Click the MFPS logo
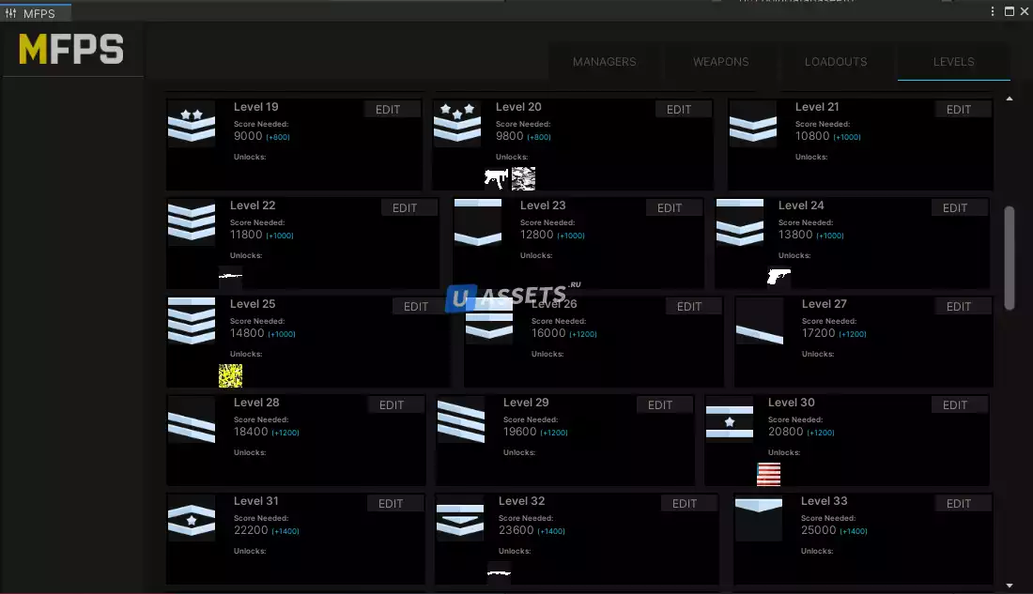Viewport: 1033px width, 594px height. [x=71, y=50]
